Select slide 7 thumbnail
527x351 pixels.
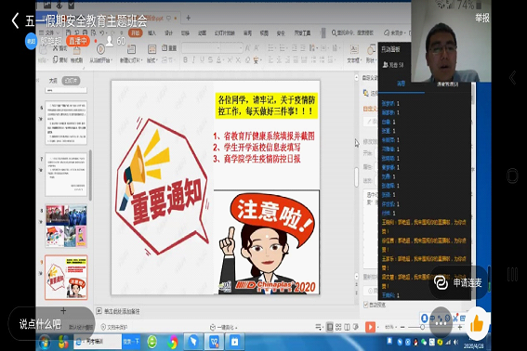click(66, 175)
